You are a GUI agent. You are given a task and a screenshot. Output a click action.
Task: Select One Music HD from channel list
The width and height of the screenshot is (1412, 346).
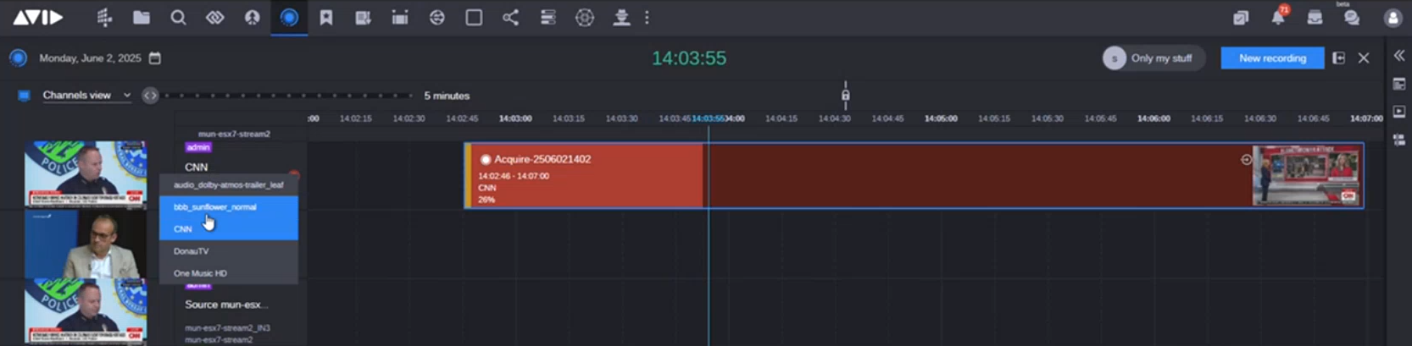(229, 273)
